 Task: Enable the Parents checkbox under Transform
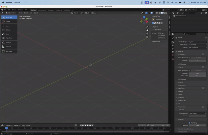pos(159,38)
